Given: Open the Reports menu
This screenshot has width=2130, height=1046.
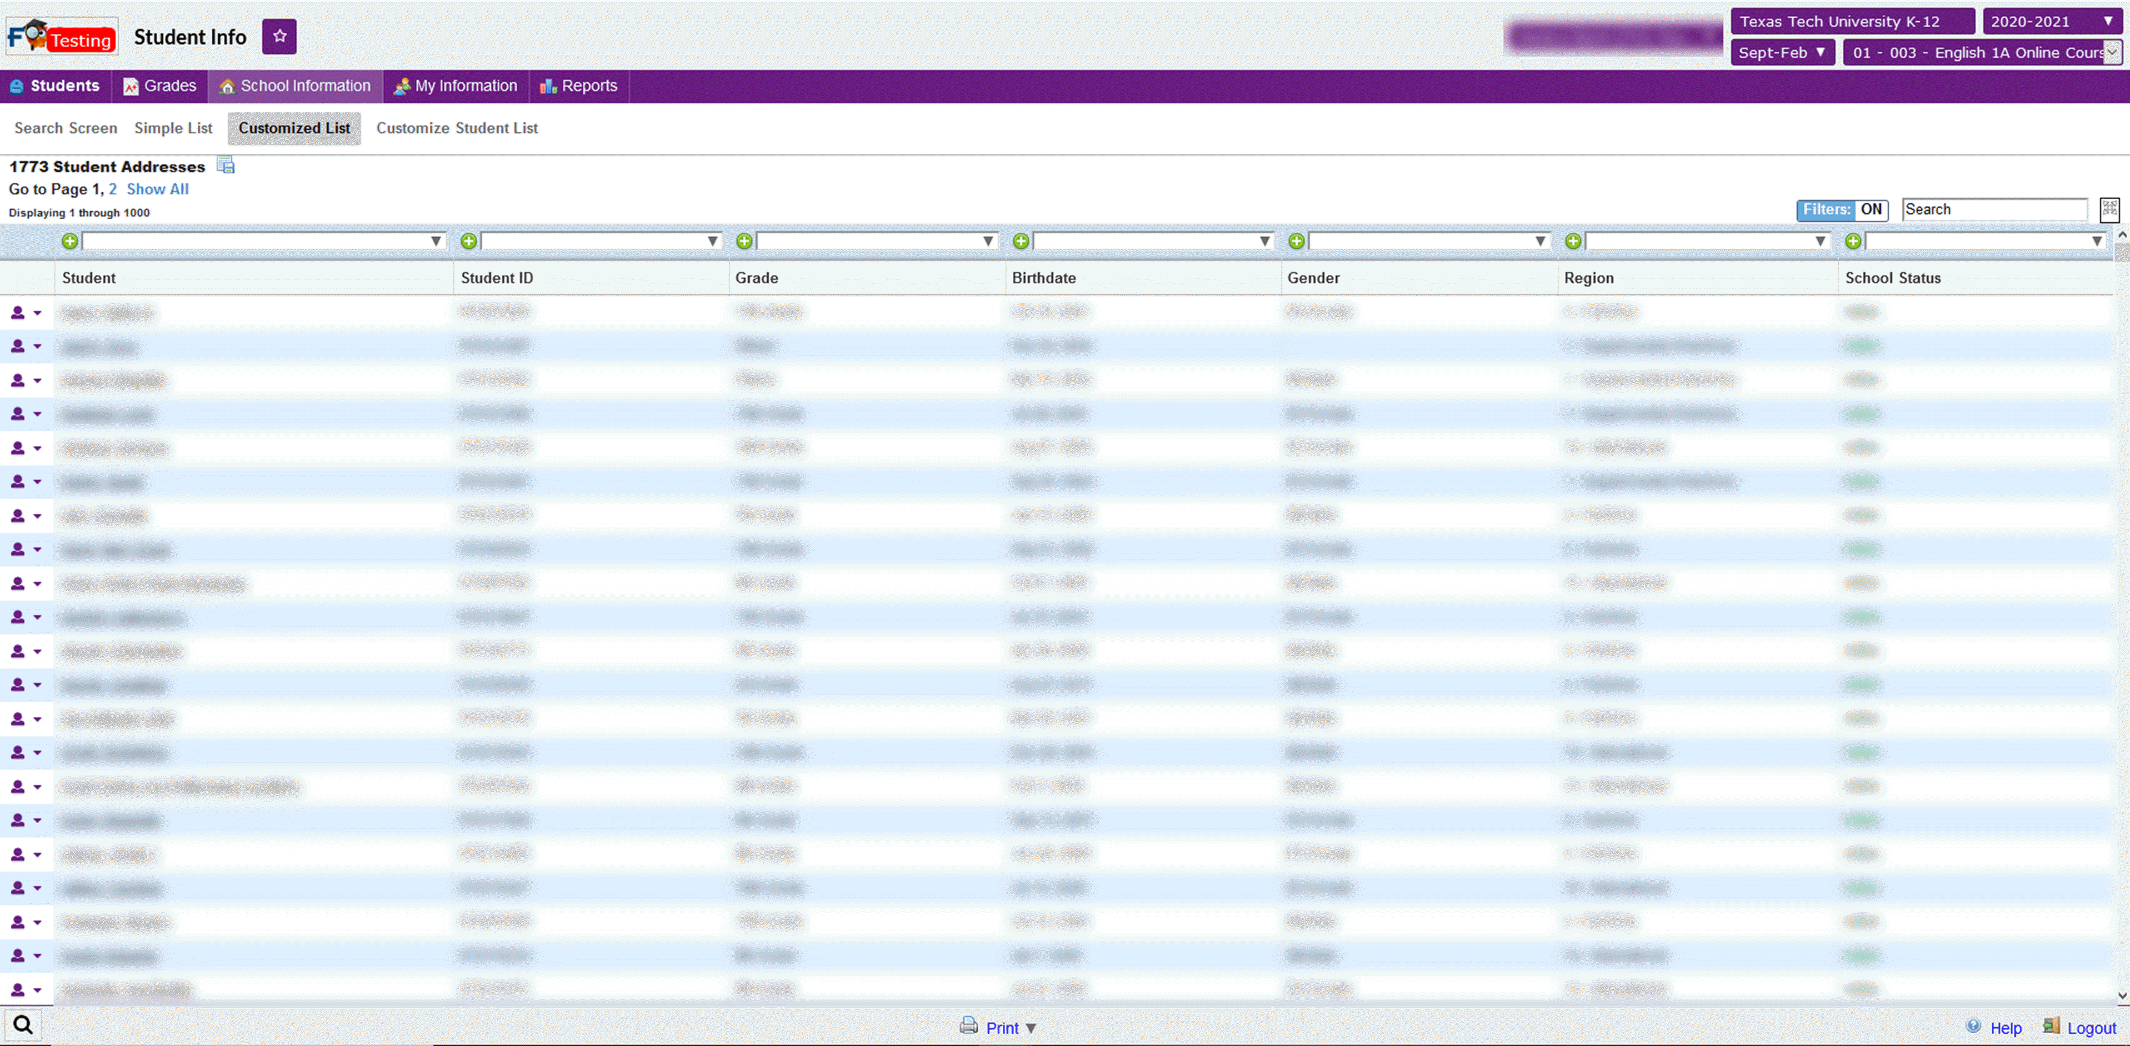Looking at the screenshot, I should point(579,86).
